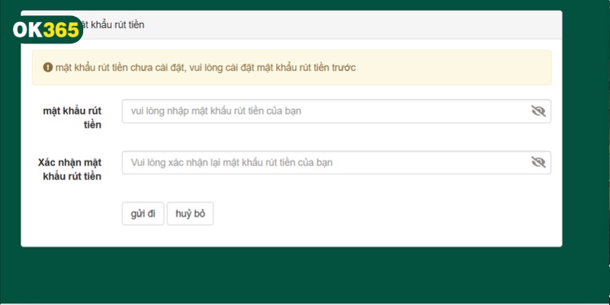Click the white OK letters in logo
Viewport: 610px width, 305px height.
(27, 30)
